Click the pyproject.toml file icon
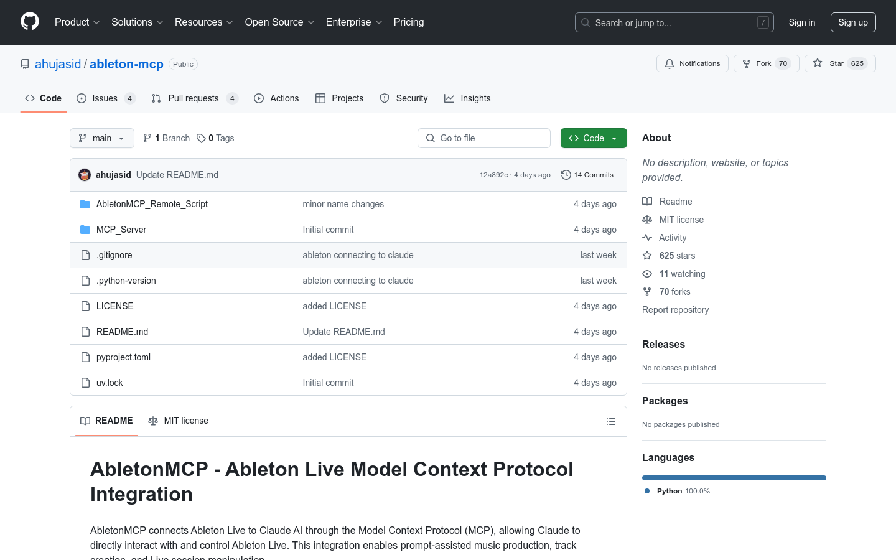Viewport: 896px width, 560px height. (x=85, y=357)
